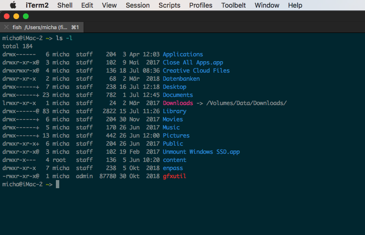Screen dimensions: 365x235
Task: Open the Edit menu
Action: tap(87, 5)
